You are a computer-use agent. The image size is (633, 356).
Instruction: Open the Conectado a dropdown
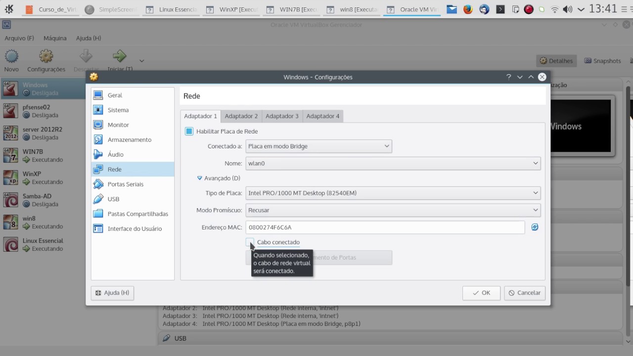318,146
